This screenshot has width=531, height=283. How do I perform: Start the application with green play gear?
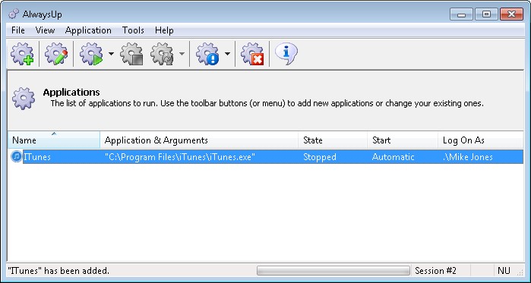coord(91,54)
